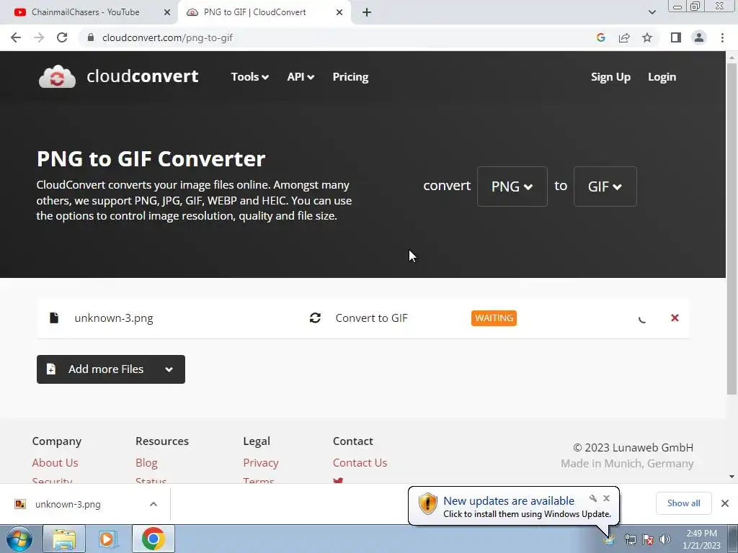Click the New updates are available message
Screen dimensions: 738x553
509,501
